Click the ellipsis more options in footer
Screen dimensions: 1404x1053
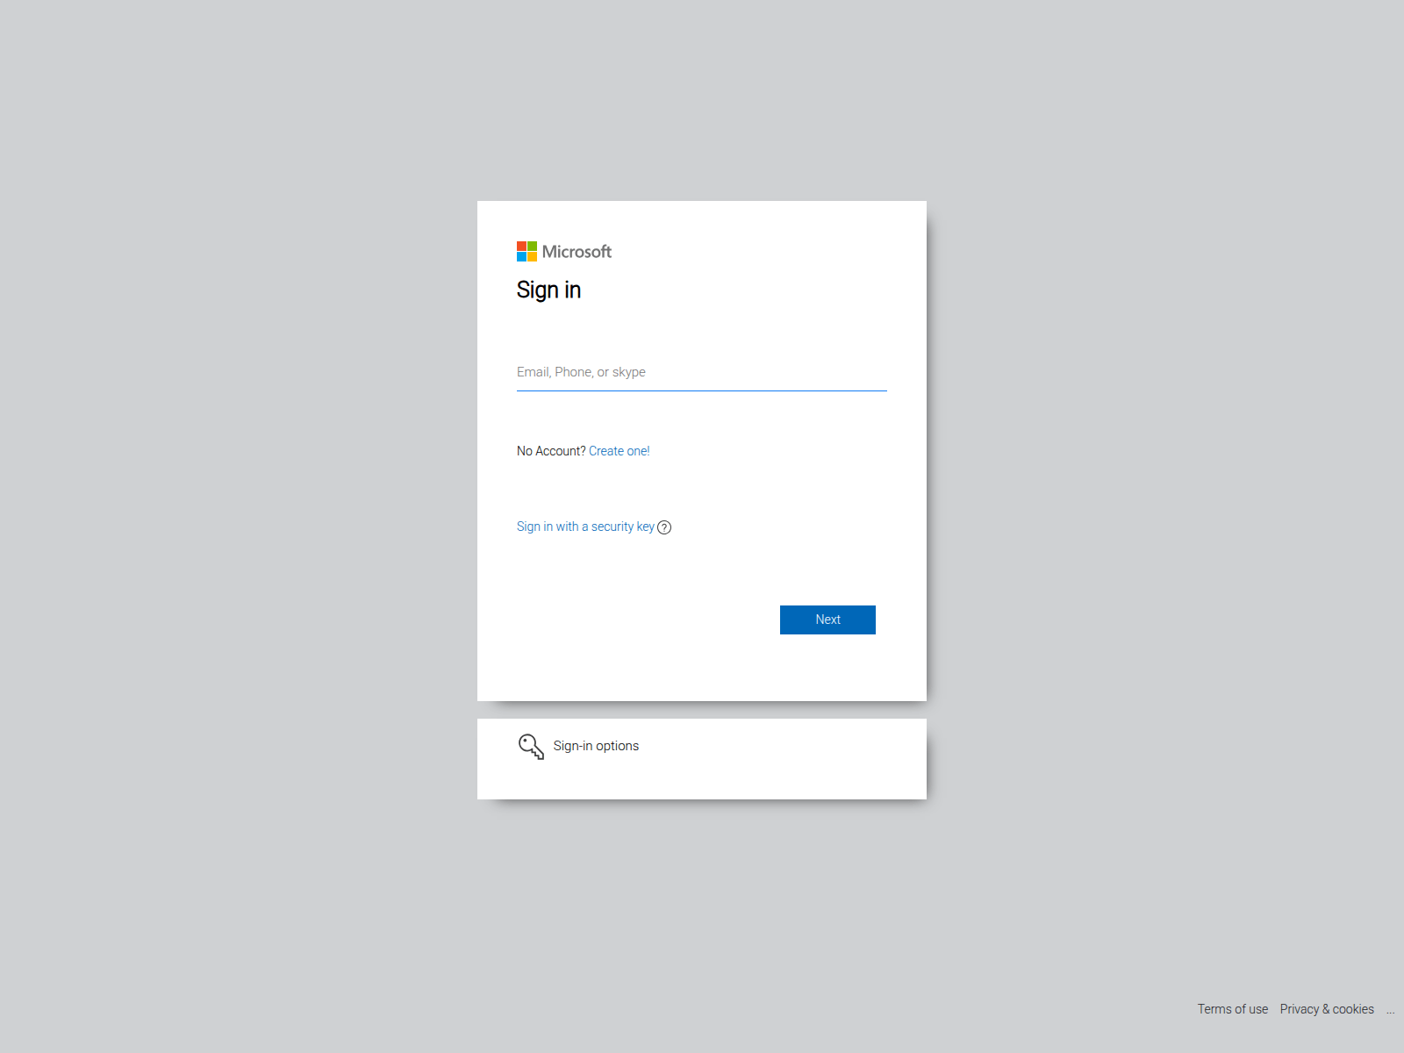click(x=1390, y=1011)
